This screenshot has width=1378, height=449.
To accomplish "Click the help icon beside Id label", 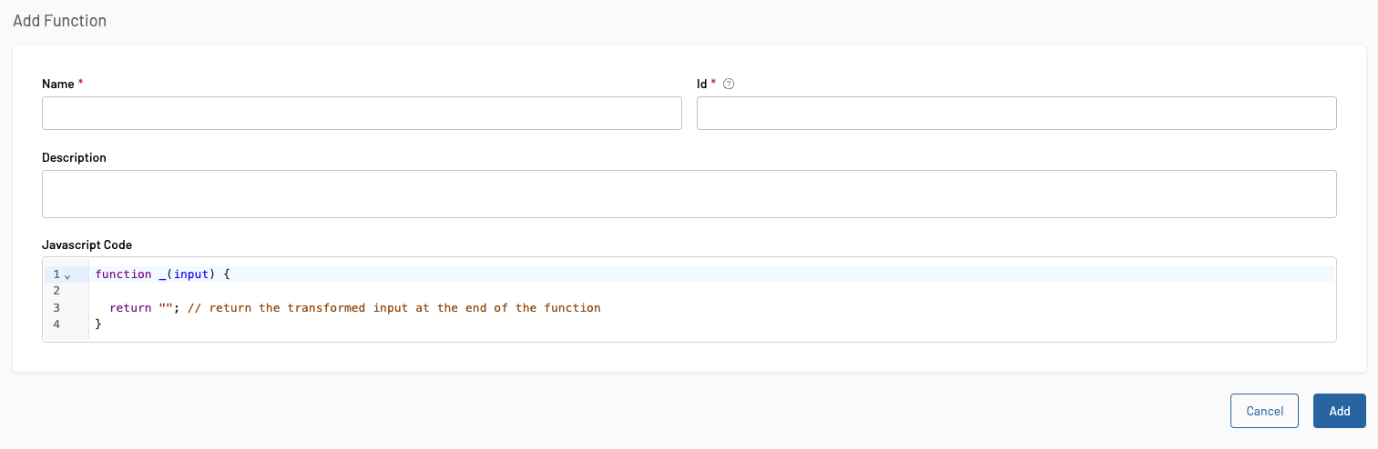I will pos(729,84).
